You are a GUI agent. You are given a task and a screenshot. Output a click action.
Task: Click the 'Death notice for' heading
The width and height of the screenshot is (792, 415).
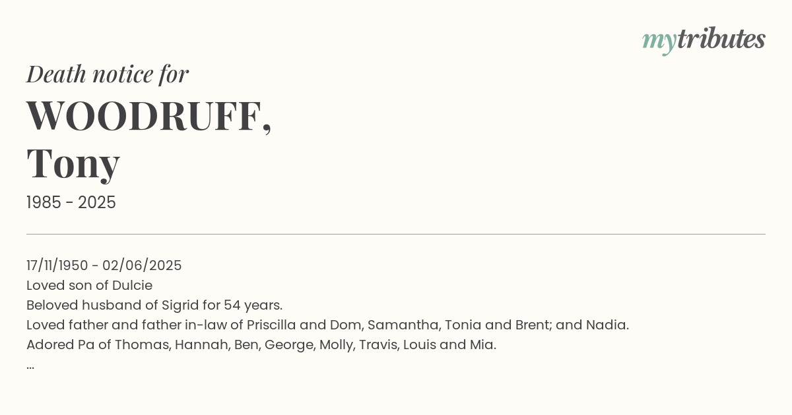pos(108,74)
